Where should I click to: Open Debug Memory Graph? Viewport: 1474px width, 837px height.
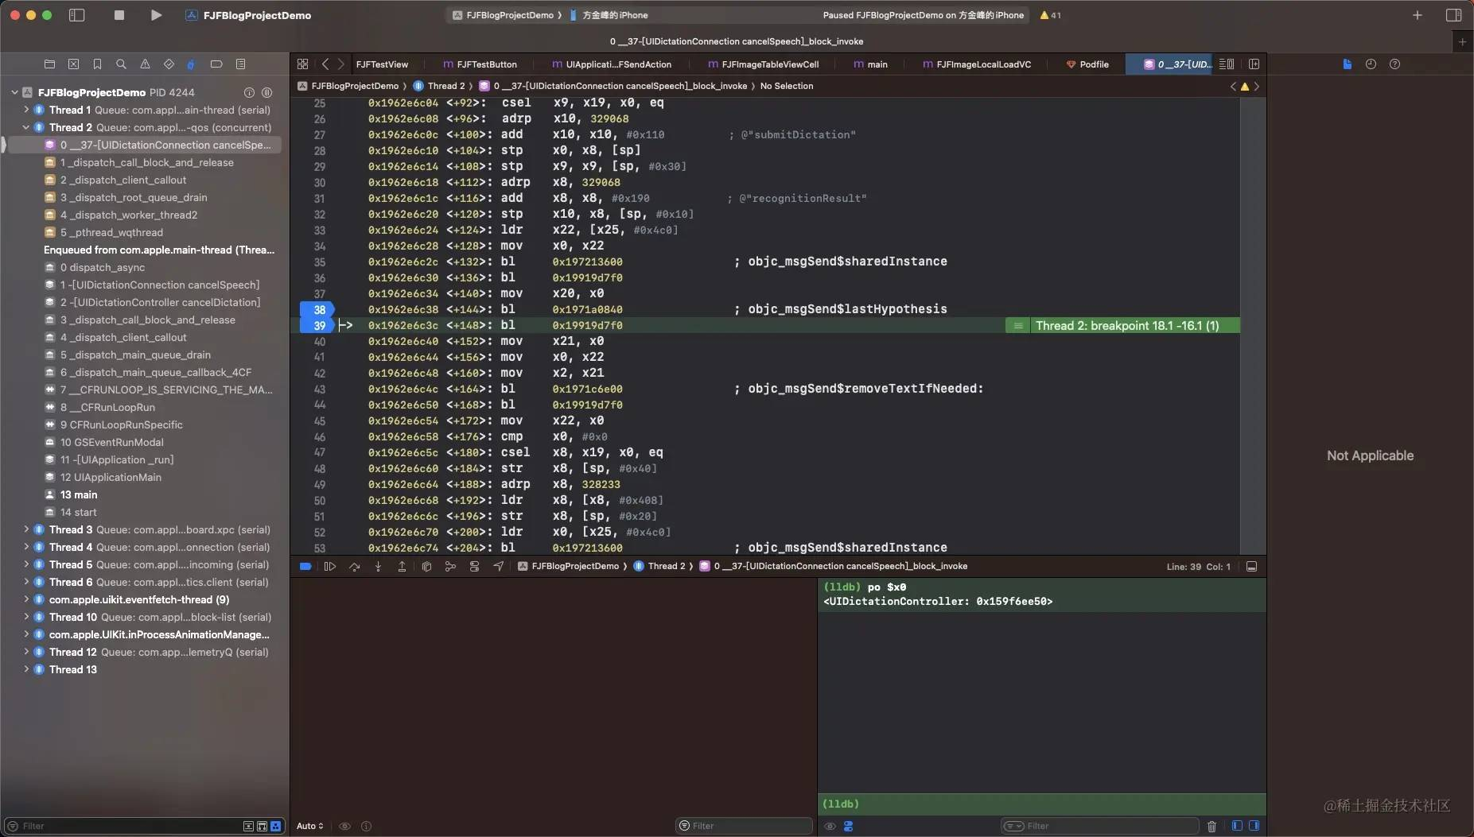pyautogui.click(x=450, y=567)
